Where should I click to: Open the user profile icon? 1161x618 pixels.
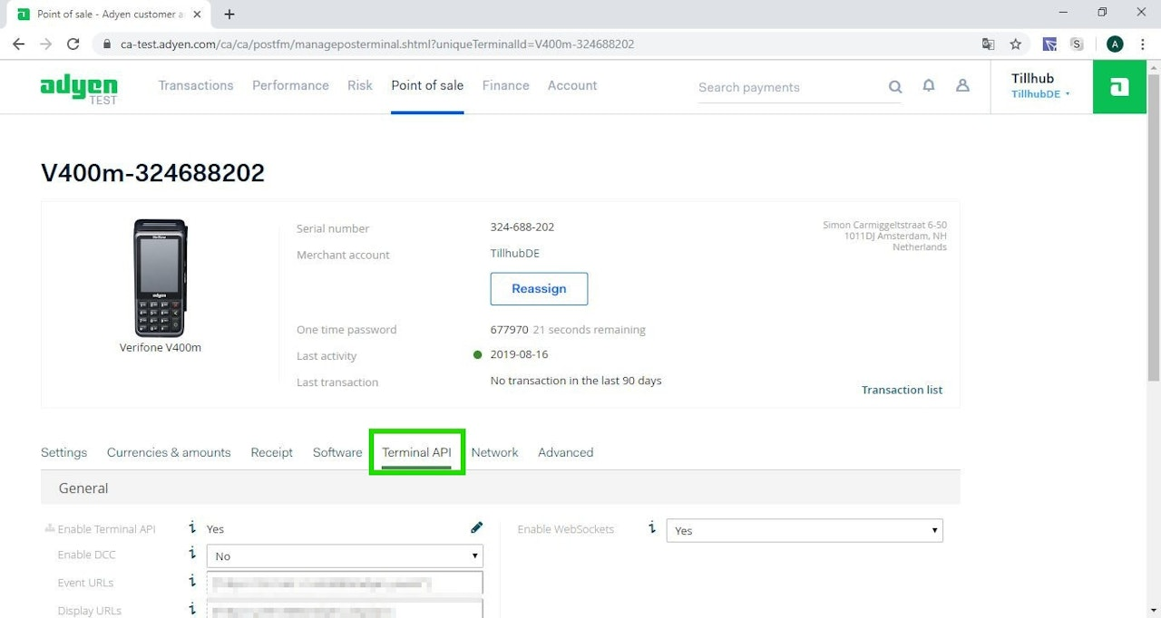(x=962, y=85)
